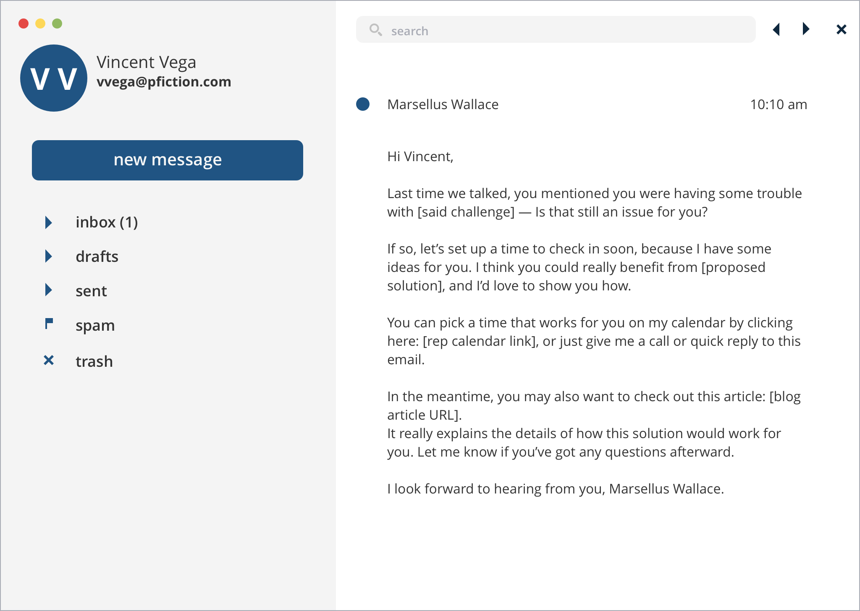
Task: Open the inbox (1) folder
Action: coord(107,222)
